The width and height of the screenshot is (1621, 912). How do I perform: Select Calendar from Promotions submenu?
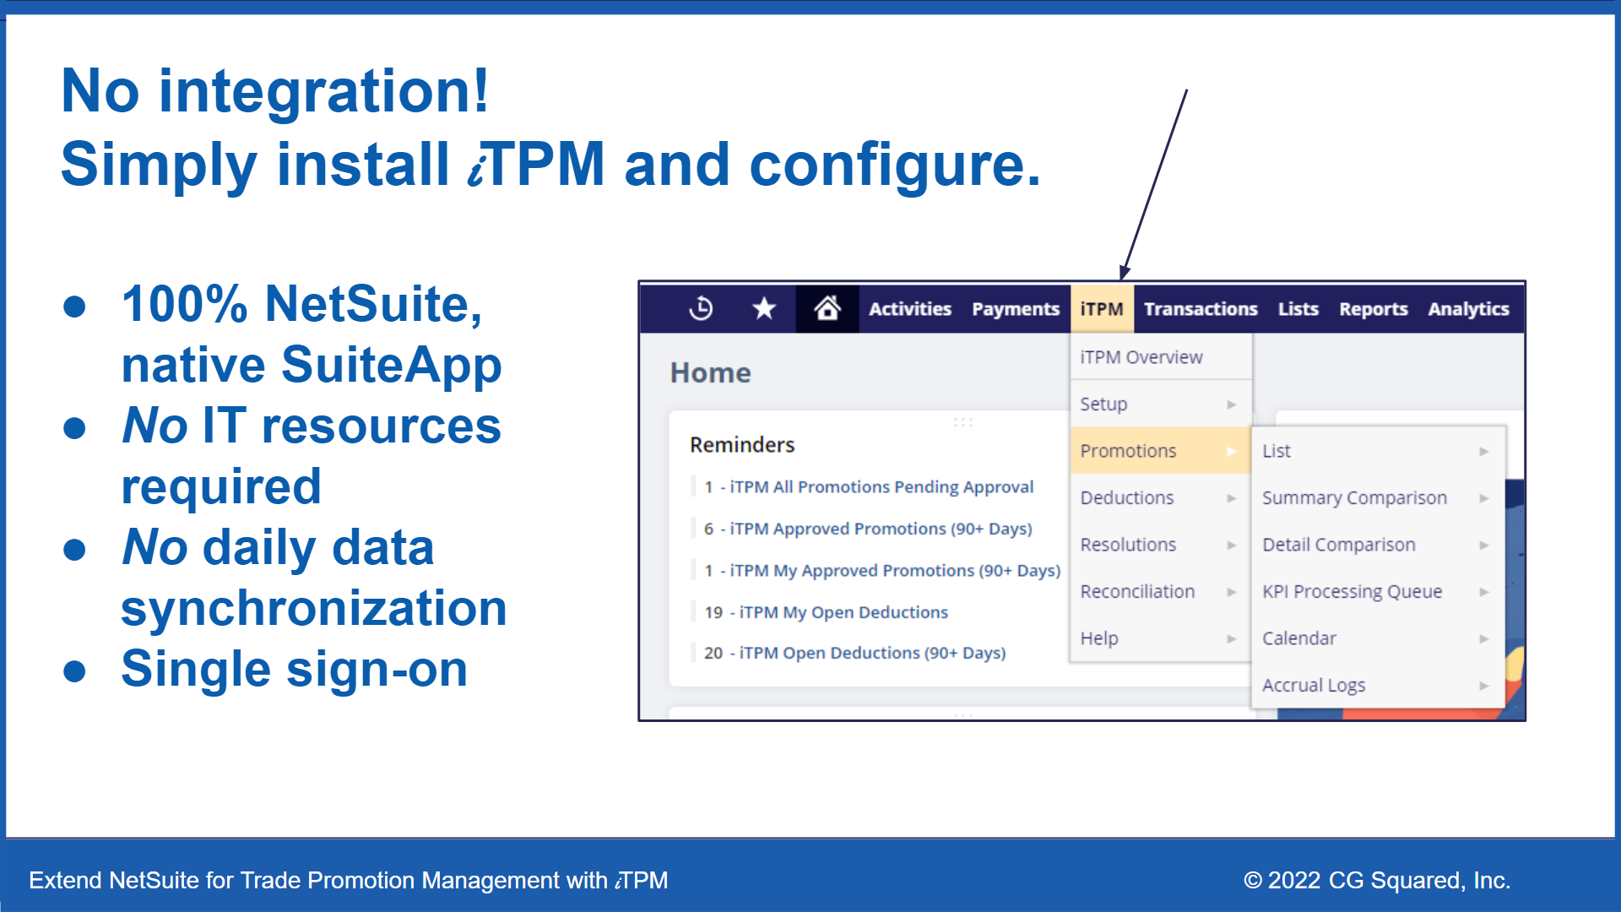[x=1298, y=638]
